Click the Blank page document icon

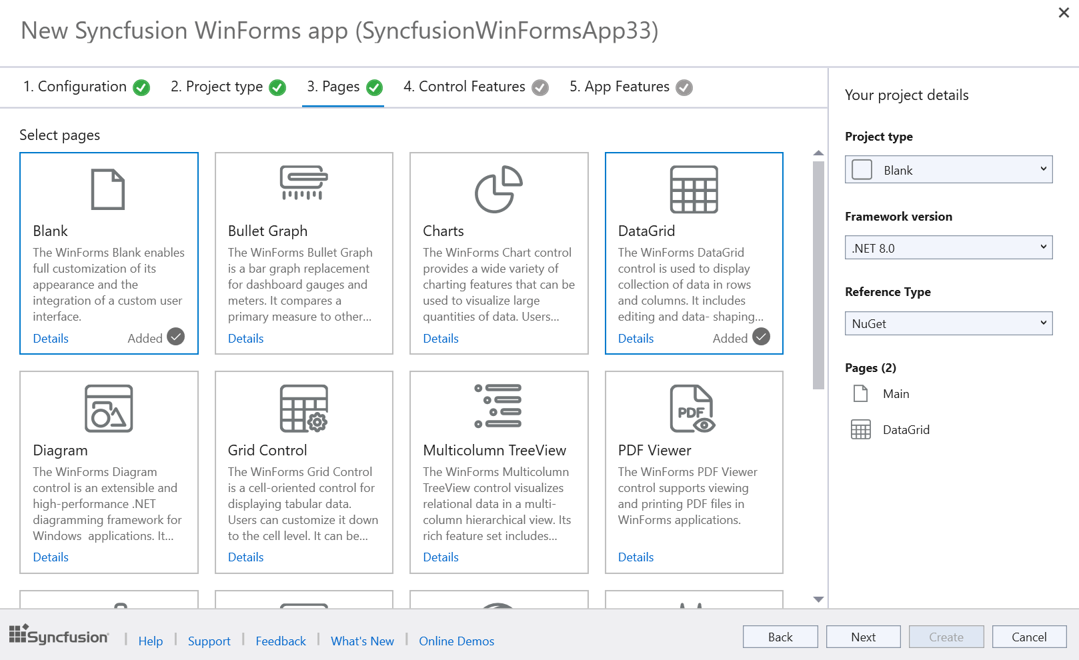108,189
